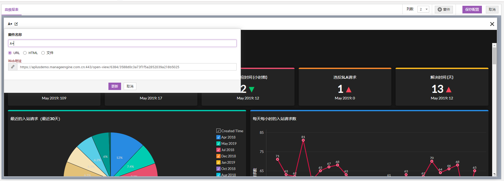Click the scrollbar down arrow in the dashboard
The height and width of the screenshot is (181, 504).
[x=494, y=174]
